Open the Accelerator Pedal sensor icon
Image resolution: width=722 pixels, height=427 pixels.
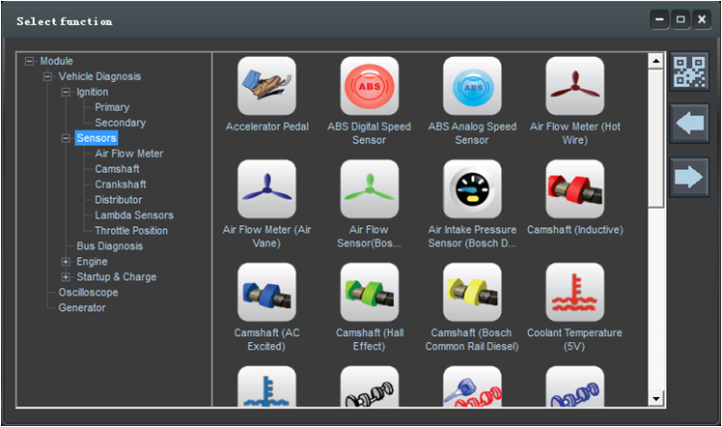(x=266, y=86)
